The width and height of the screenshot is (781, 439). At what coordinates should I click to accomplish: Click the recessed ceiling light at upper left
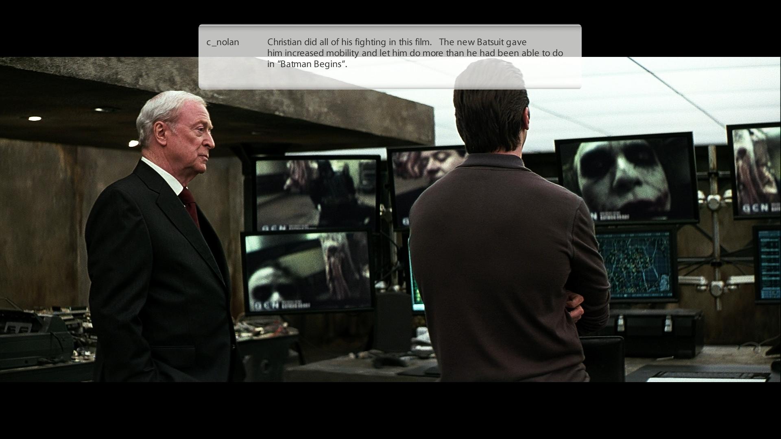tap(35, 119)
